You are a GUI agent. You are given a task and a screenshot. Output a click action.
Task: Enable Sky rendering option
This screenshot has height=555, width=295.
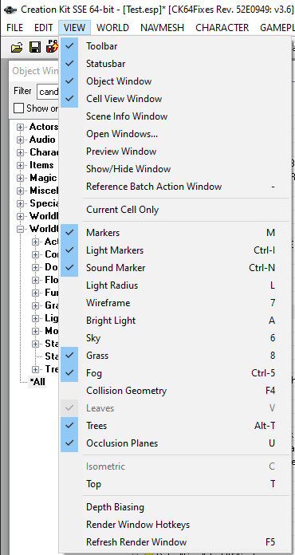[x=175, y=337]
